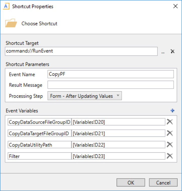Click the [Variables!D22] value field
The height and width of the screenshot is (191, 182).
pyautogui.click(x=118, y=145)
